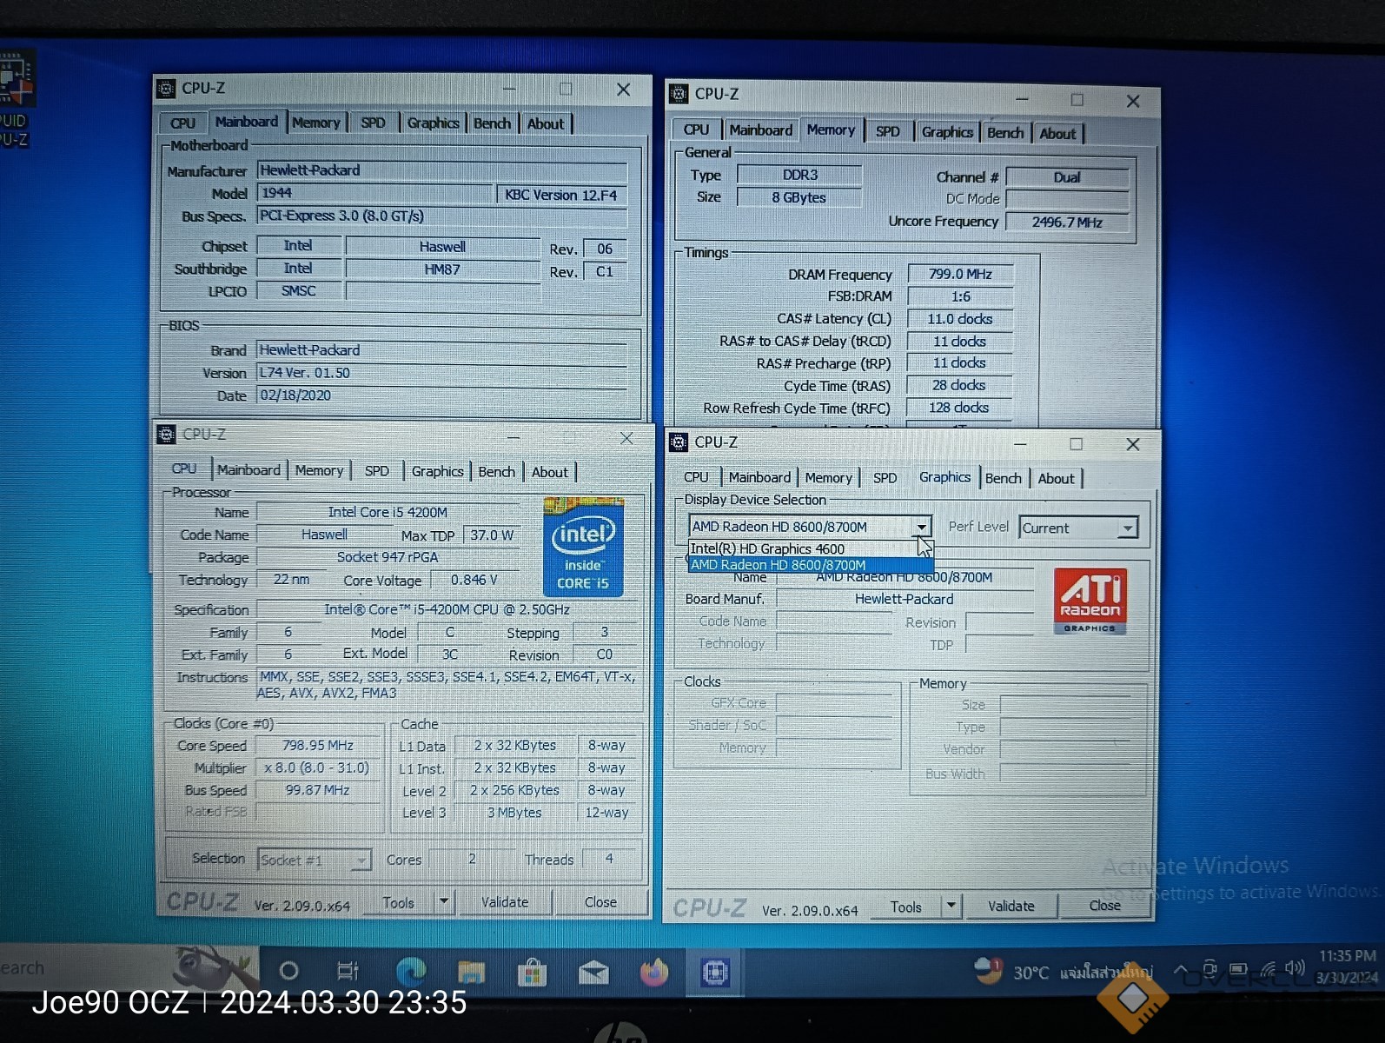This screenshot has height=1043, width=1385.
Task: Click the Intel Core i5 inside logo
Action: click(x=583, y=547)
